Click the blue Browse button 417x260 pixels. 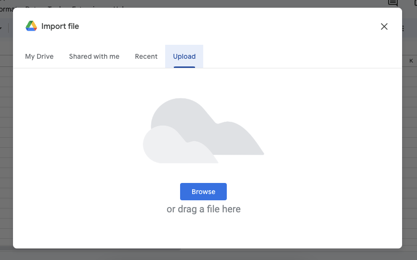click(204, 192)
